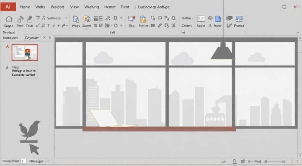The height and width of the screenshot is (166, 302).
Task: Click the Wnes document icon
Action: 76,19
